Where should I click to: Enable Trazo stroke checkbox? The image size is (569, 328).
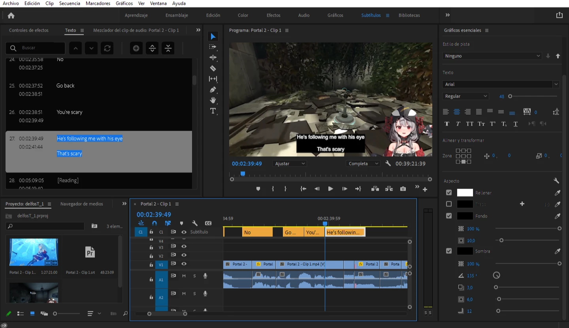(x=449, y=204)
